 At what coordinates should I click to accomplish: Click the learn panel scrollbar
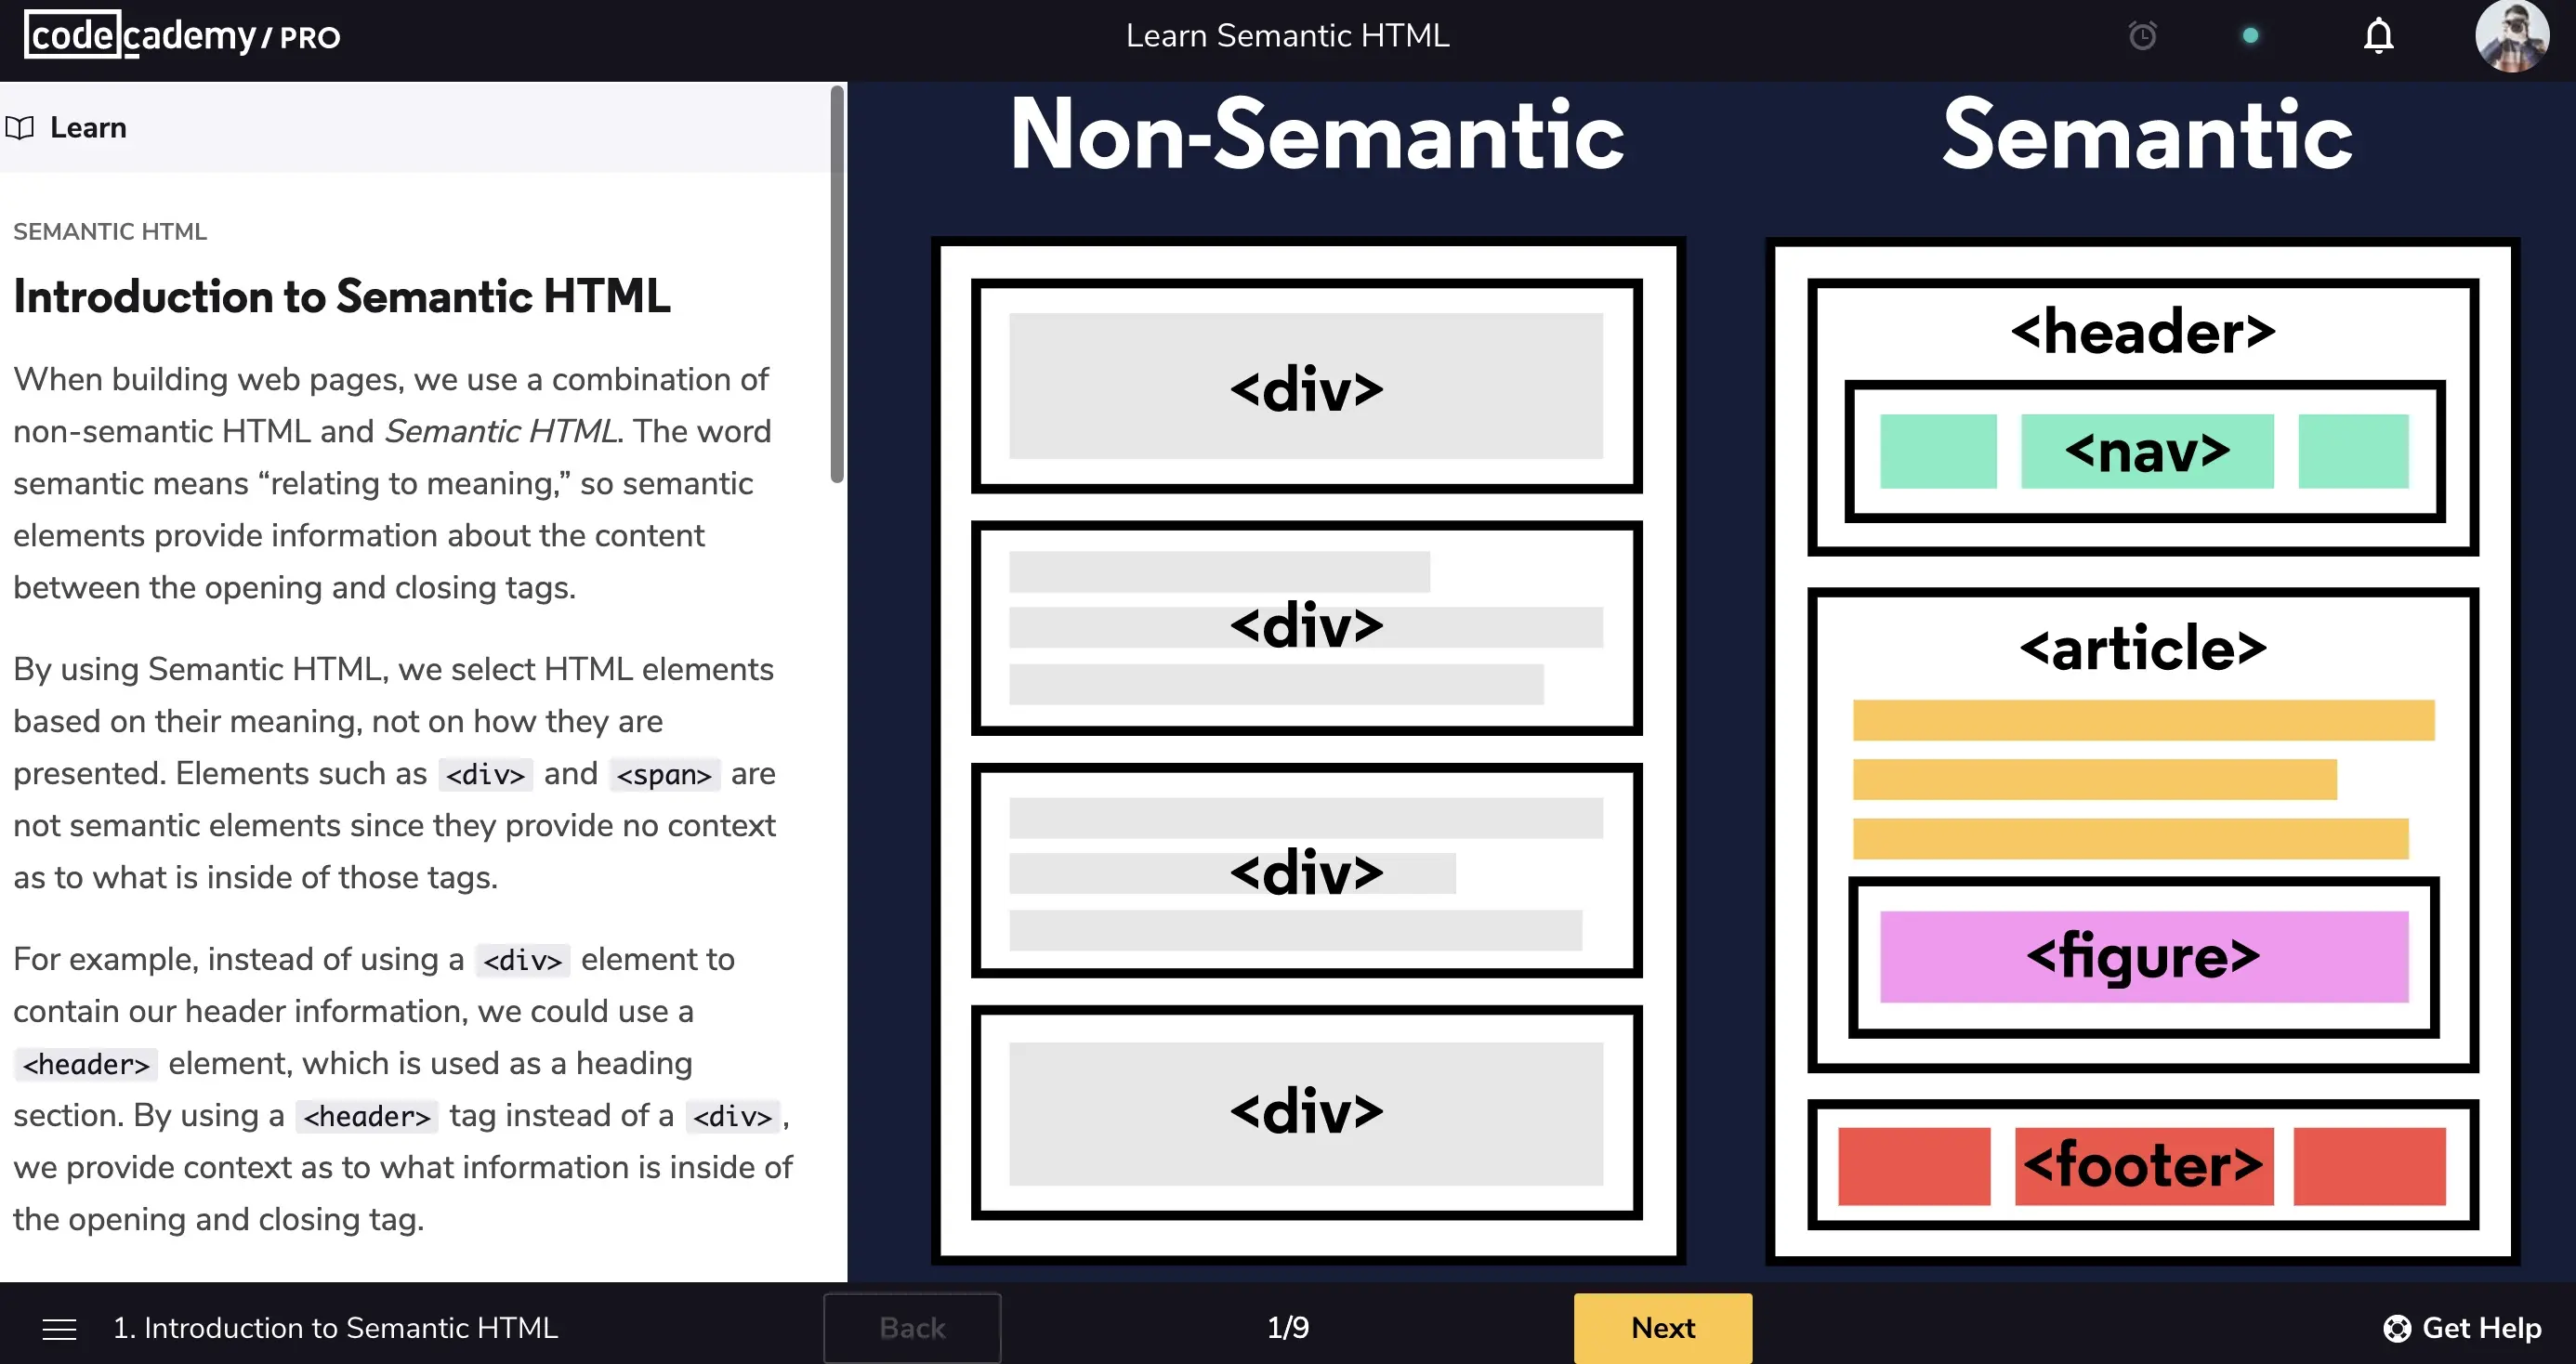tap(837, 285)
